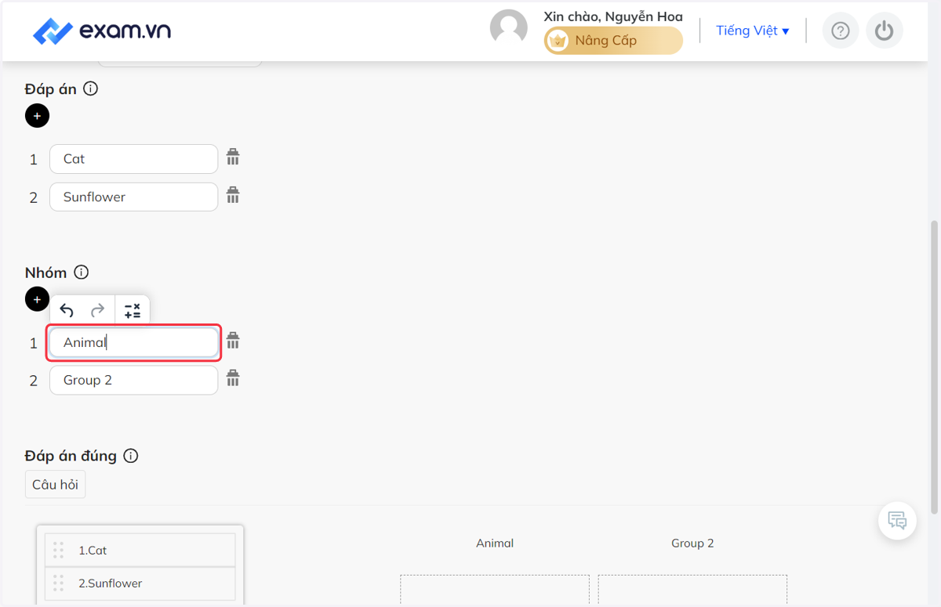Screen dimensions: 941x607
Task: Click the Câu hỏi button
Action: [55, 484]
